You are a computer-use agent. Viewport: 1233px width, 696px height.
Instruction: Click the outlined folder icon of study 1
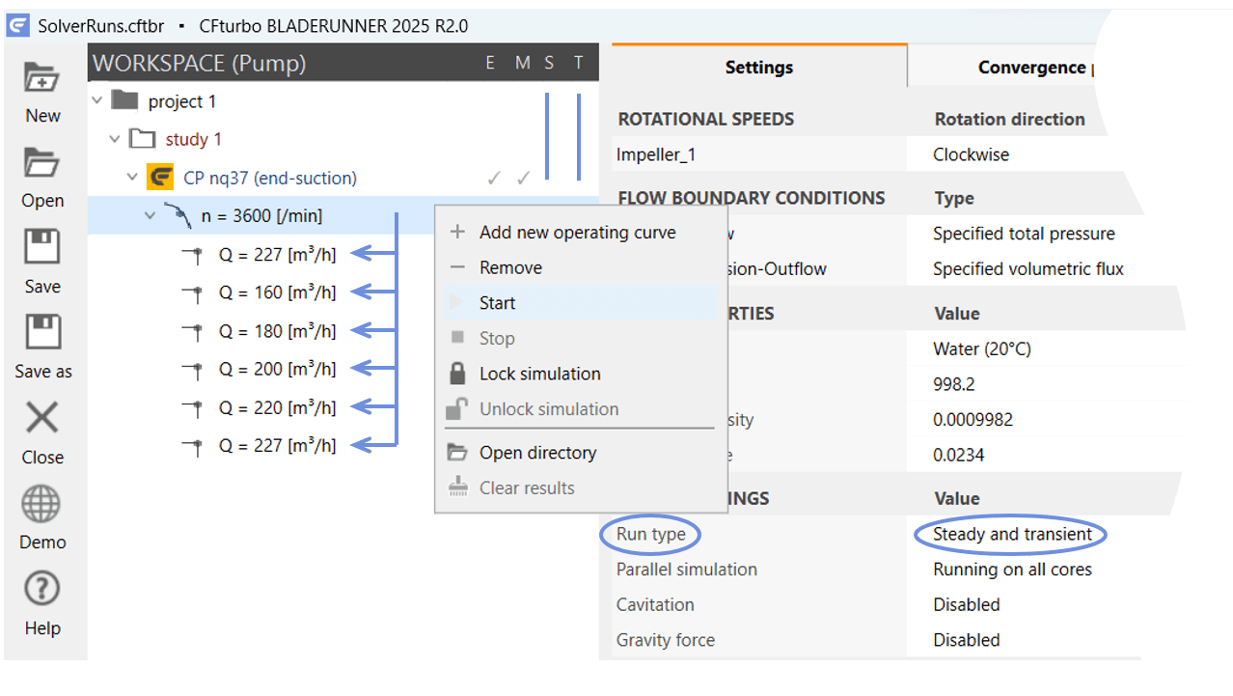143,139
